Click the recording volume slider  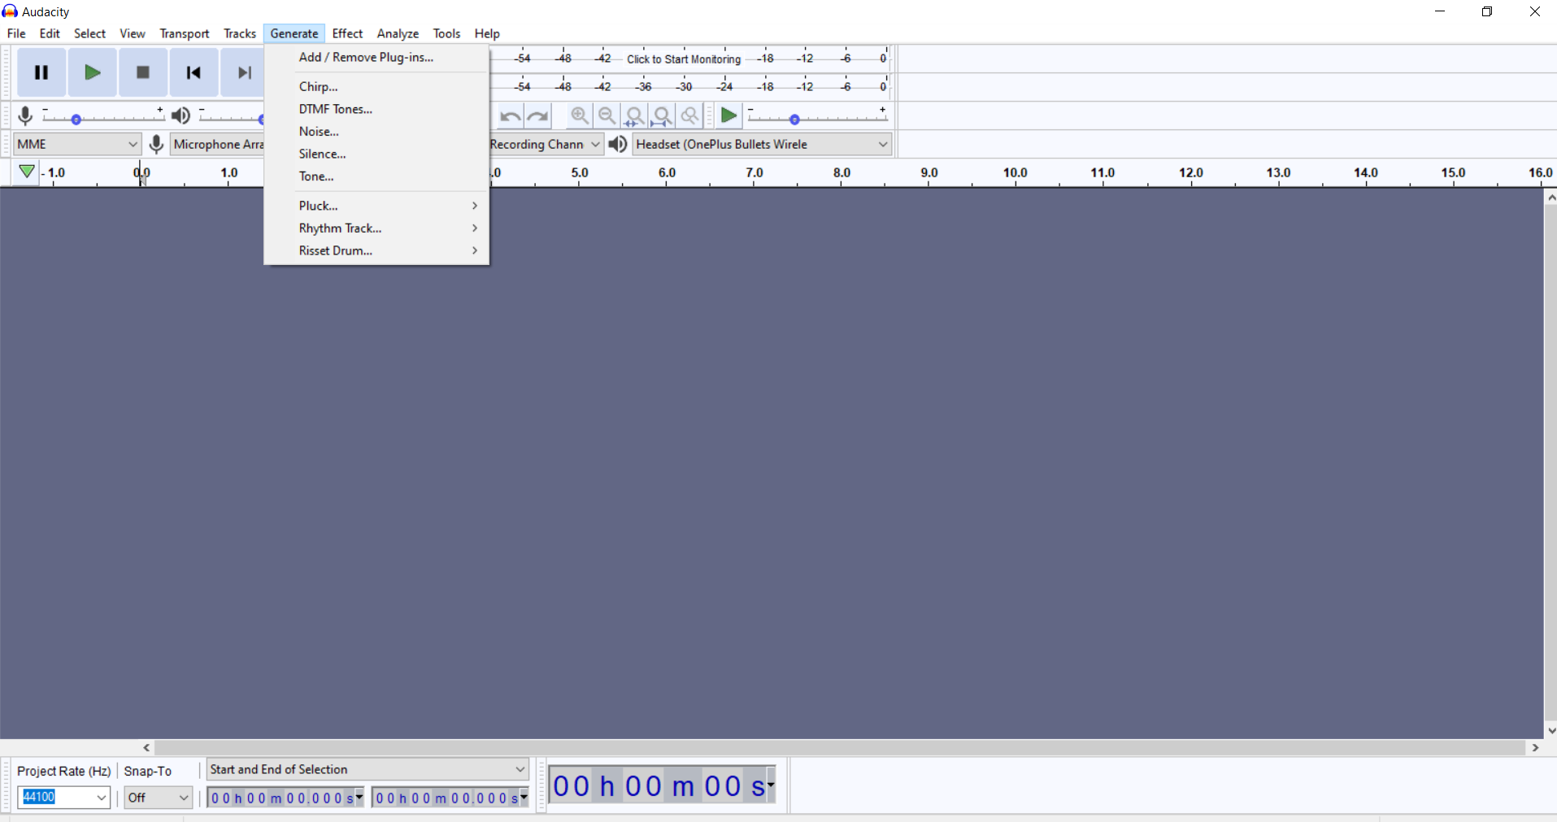[103, 116]
